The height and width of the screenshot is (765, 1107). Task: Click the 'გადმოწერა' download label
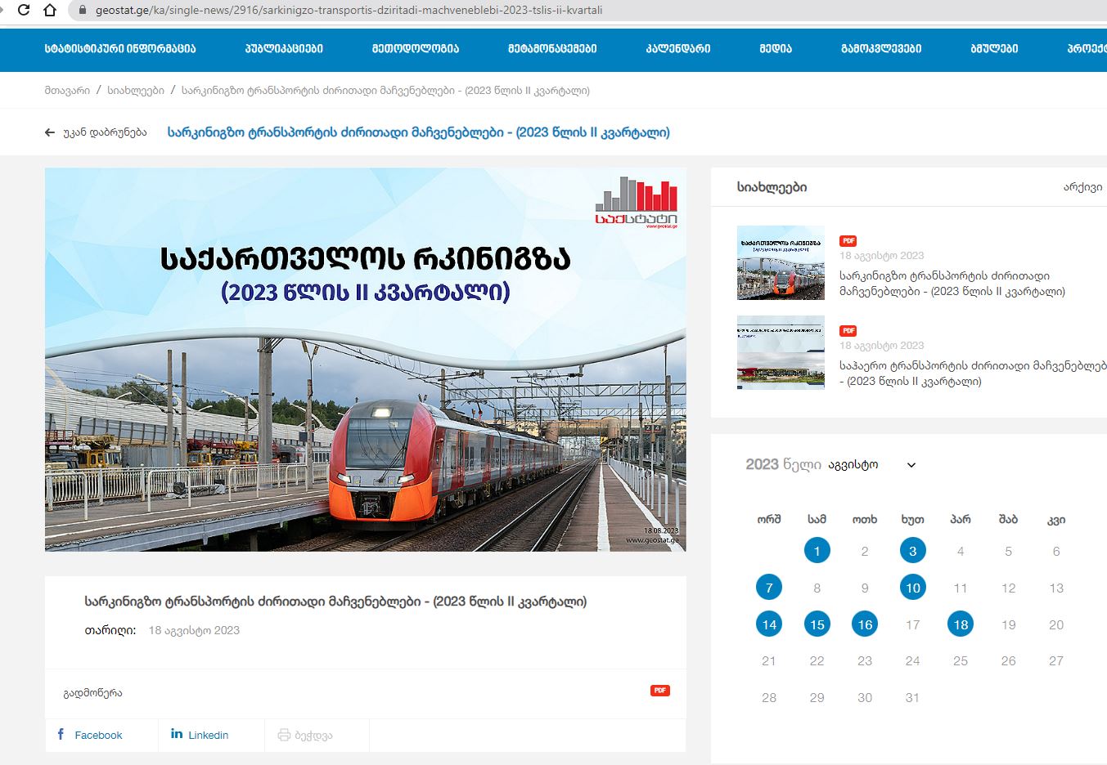(x=92, y=693)
